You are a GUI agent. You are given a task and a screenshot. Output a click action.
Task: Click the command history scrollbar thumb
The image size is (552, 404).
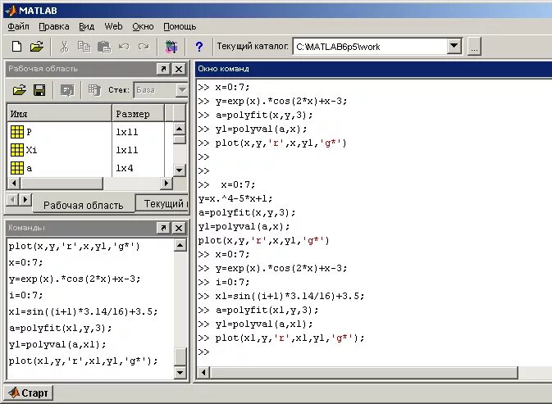coord(180,357)
